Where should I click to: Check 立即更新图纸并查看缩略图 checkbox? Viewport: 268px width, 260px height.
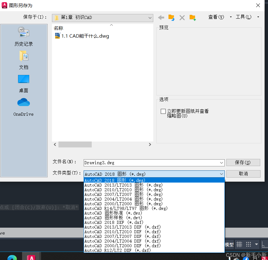coord(163,111)
